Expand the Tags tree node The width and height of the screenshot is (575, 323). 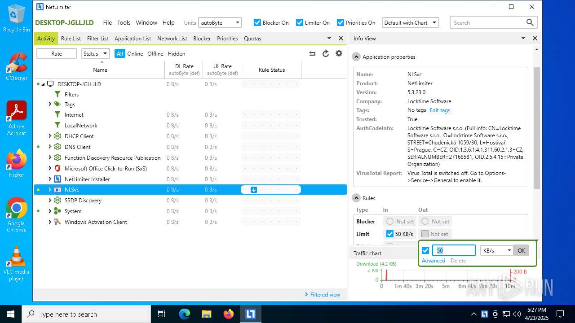tap(50, 104)
